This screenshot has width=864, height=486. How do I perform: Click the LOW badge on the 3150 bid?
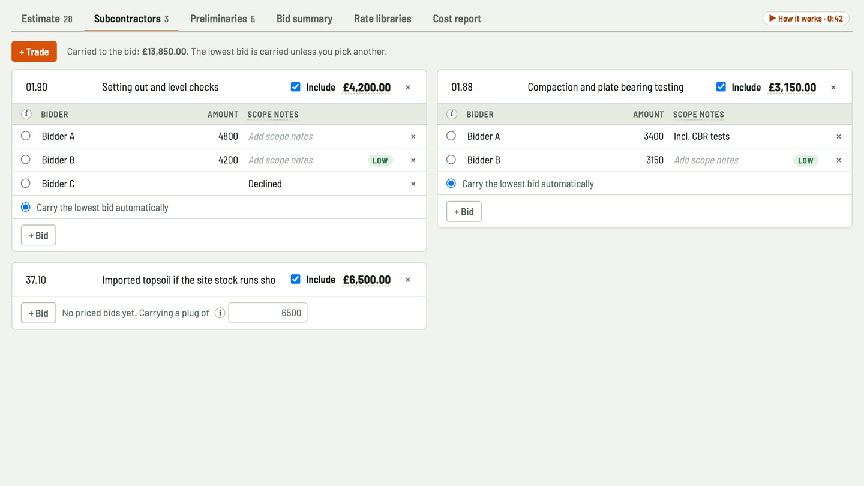click(806, 160)
